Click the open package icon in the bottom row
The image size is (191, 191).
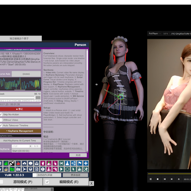tap(30, 169)
